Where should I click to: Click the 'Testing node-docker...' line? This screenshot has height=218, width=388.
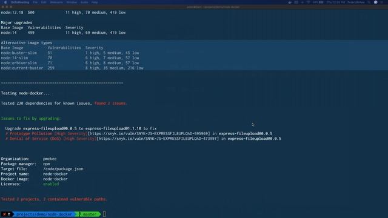point(25,93)
